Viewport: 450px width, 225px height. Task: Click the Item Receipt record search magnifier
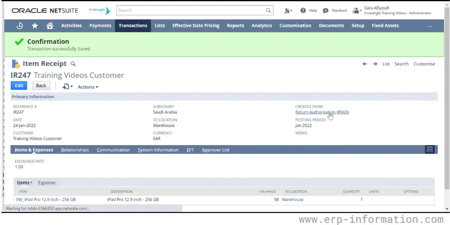click(x=73, y=64)
